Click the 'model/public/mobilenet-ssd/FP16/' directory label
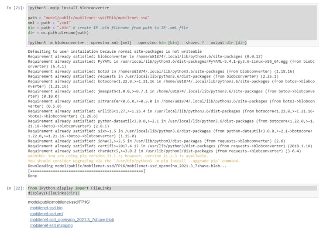This screenshot has height=231, width=323. 59,202
